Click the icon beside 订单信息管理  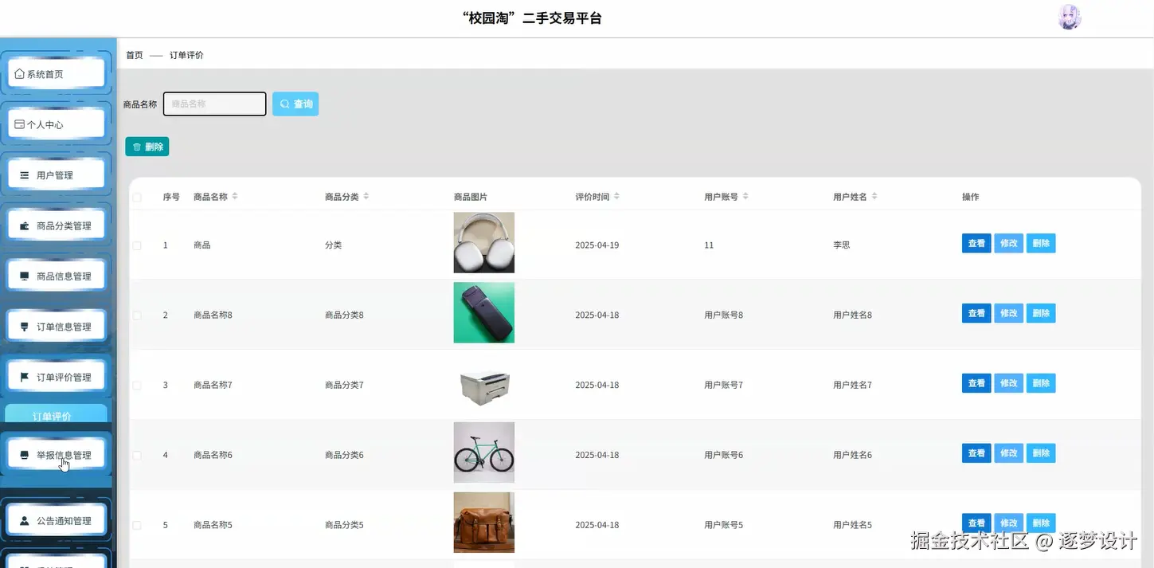[24, 327]
